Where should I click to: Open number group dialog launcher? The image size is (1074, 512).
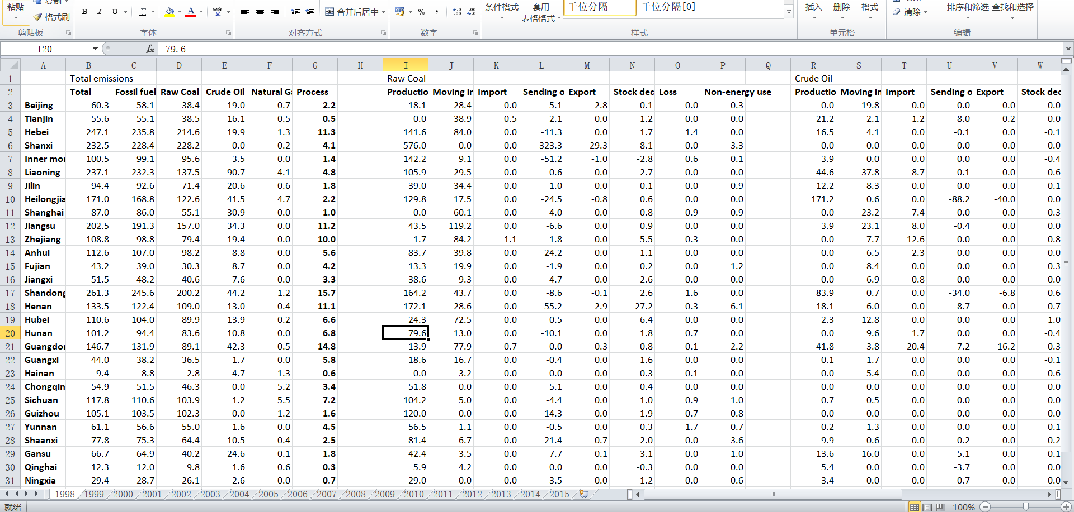pos(475,32)
